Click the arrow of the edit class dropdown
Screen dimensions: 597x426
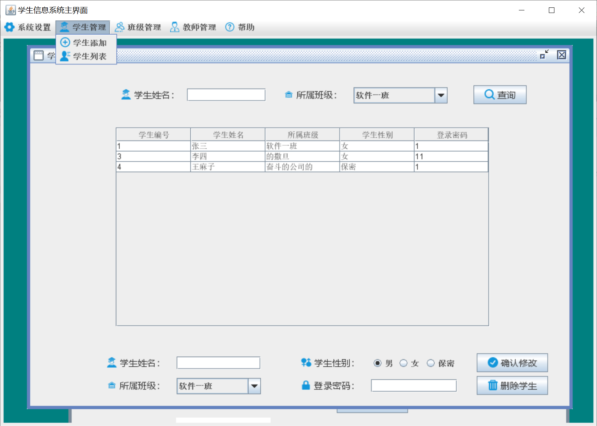(254, 386)
